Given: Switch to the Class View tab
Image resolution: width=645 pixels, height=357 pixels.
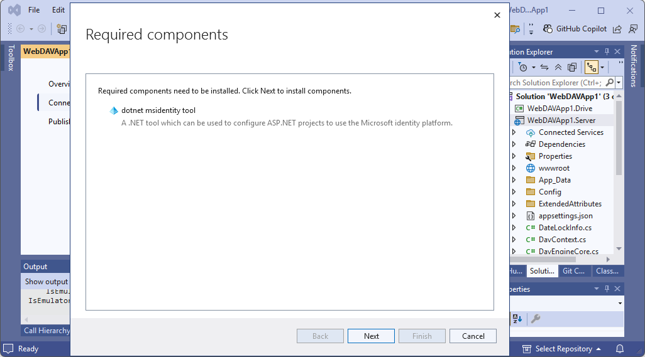Looking at the screenshot, I should 607,271.
